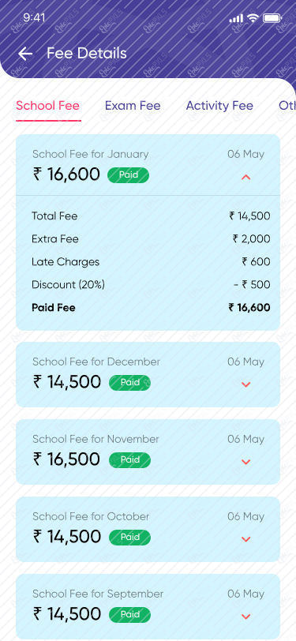Tap the Paid badge for November
Screen dimensions: 296x641
[129, 460]
